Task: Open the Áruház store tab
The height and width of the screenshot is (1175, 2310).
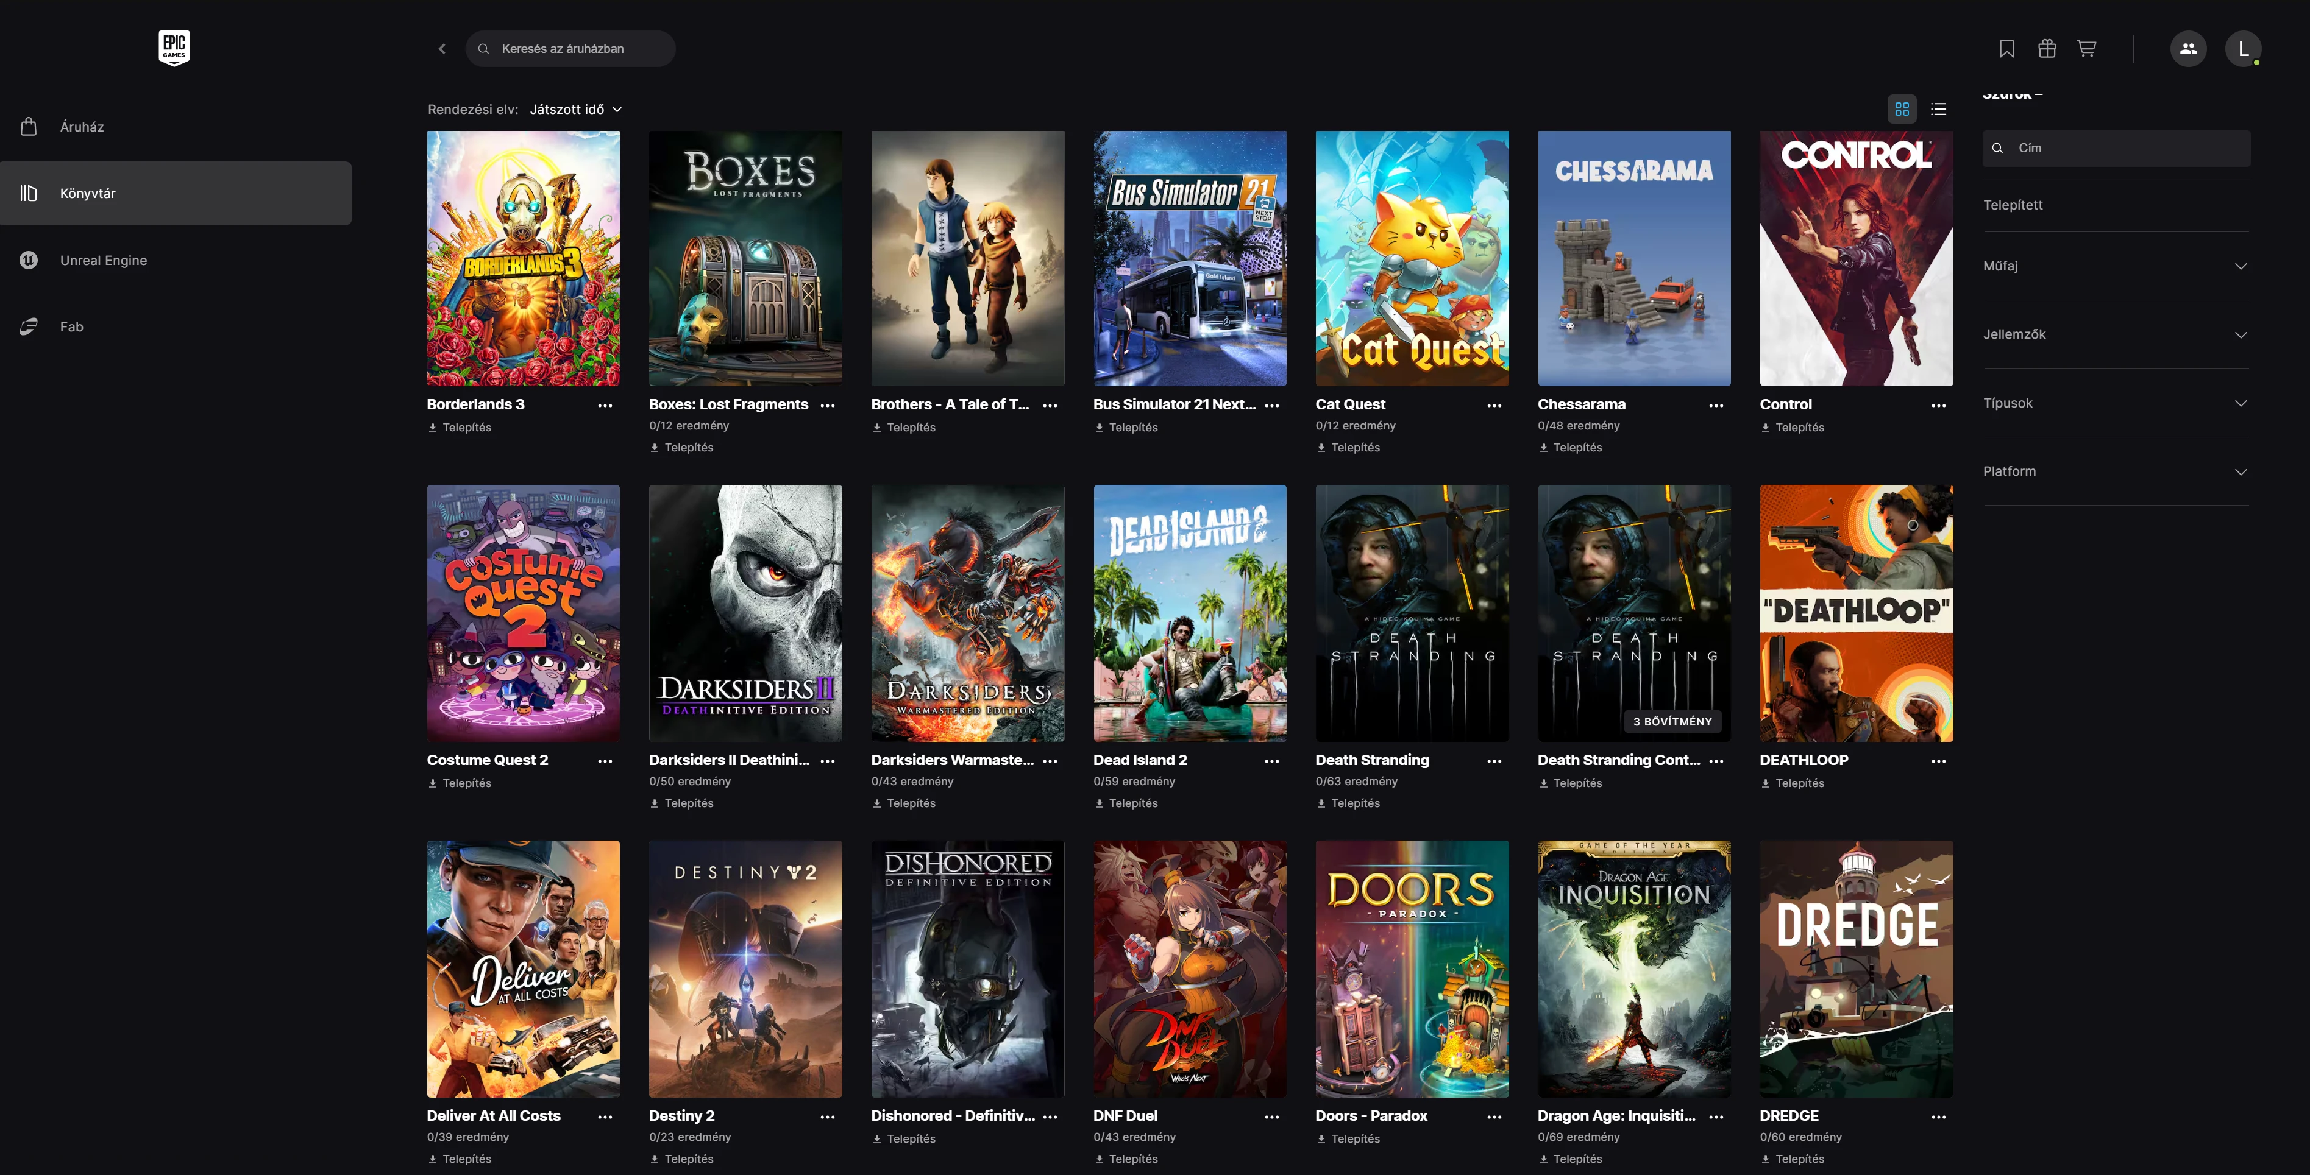Action: tap(82, 127)
